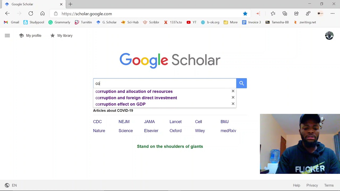This screenshot has height=191, width=340.
Task: Expand the More bookmarks folder
Action: (231, 22)
